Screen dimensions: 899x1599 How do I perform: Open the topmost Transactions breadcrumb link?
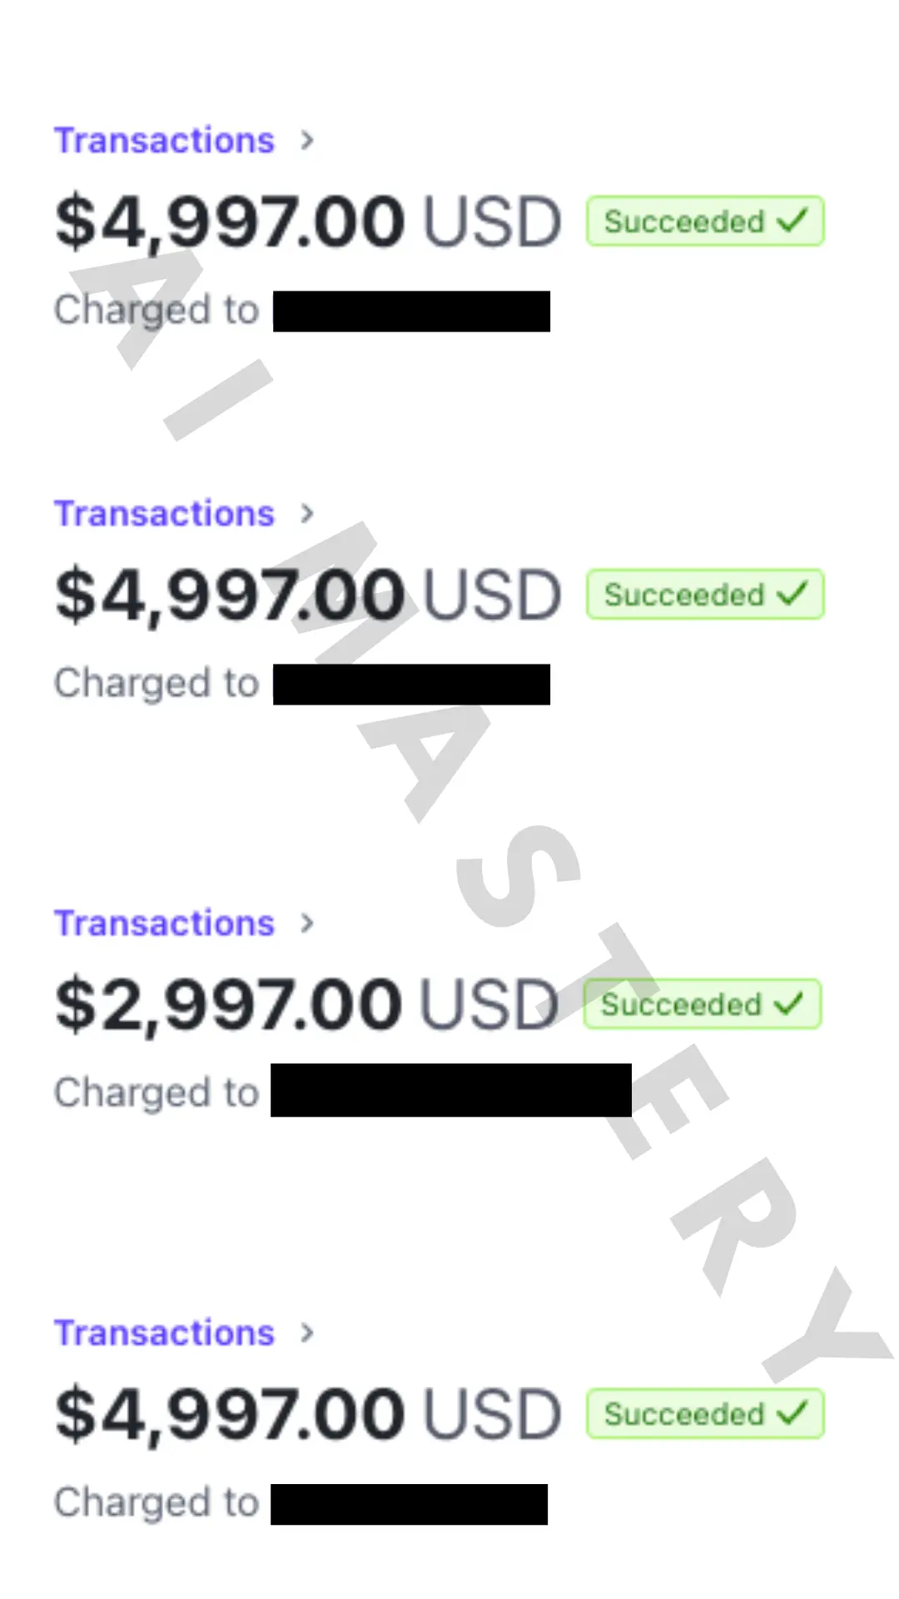point(164,141)
